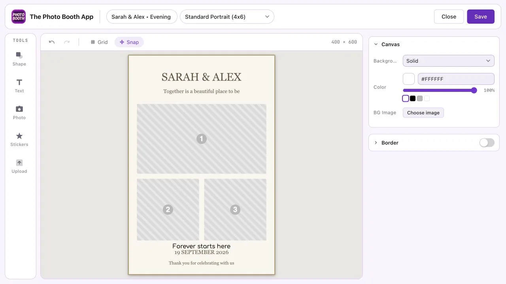Screen dimensions: 506x284
Task: Focus the #FFFFFF hex color field
Action: coord(456,79)
